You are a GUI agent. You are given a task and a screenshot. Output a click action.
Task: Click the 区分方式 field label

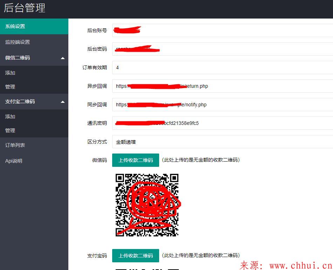coord(97,142)
